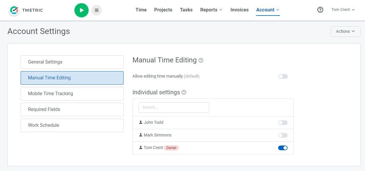
Task: Select the Required Fields section
Action: [x=72, y=110]
